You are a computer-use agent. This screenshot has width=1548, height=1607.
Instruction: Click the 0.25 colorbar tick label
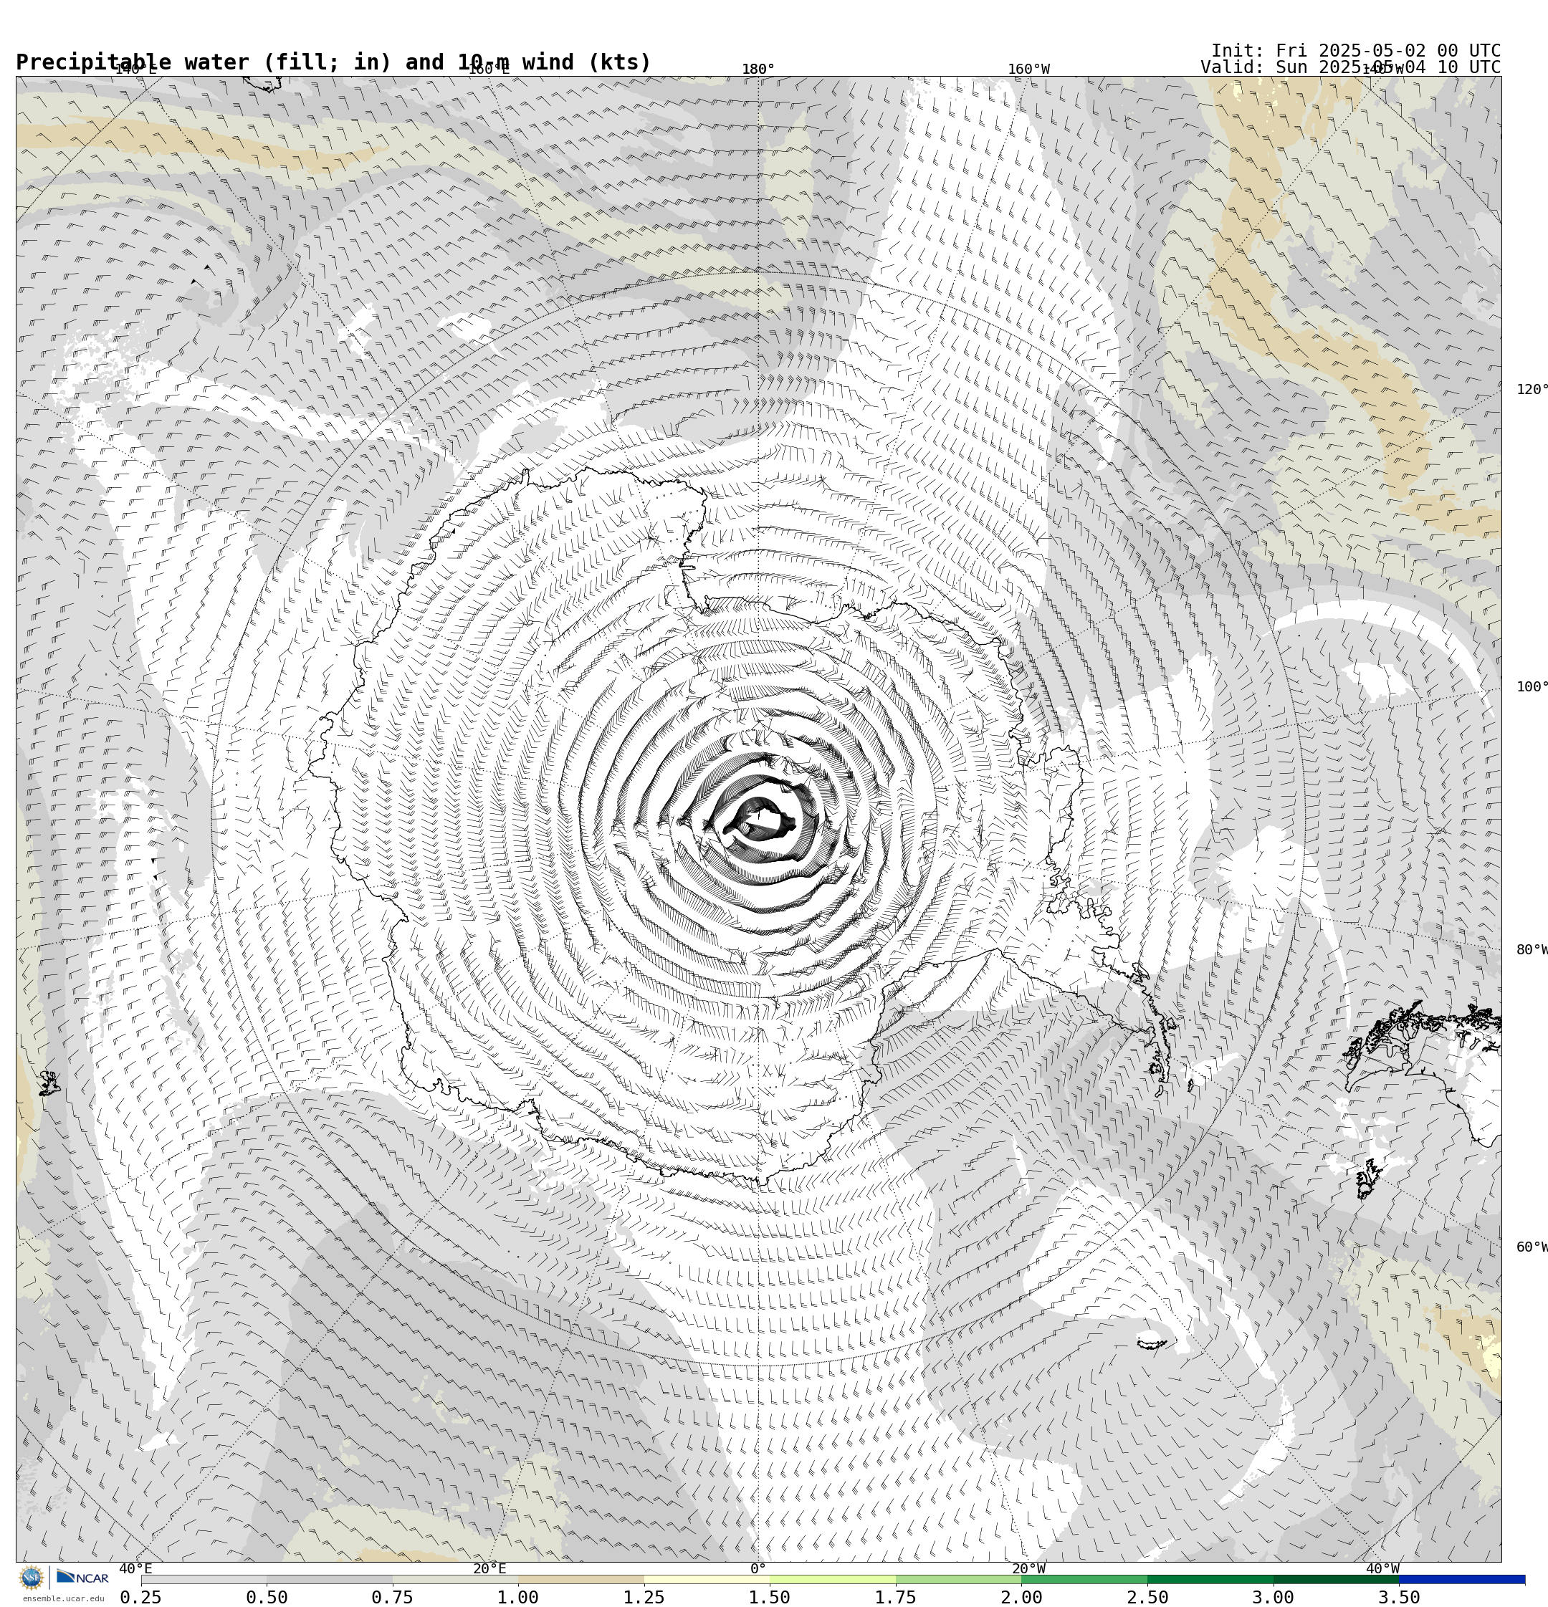(x=141, y=1597)
